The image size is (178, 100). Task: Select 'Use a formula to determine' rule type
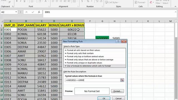pyautogui.click(x=95, y=66)
